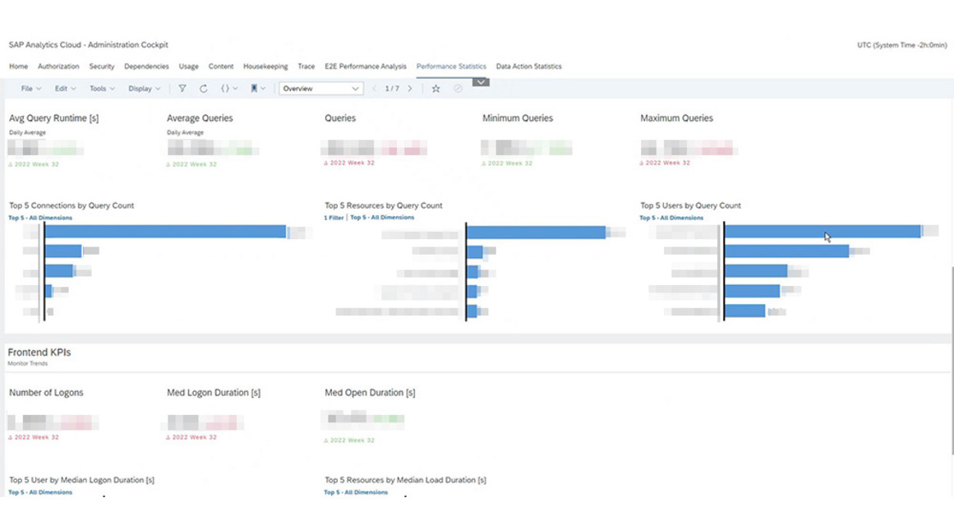Expand the arrow next to the curly braces icon
954x530 pixels.
[236, 89]
